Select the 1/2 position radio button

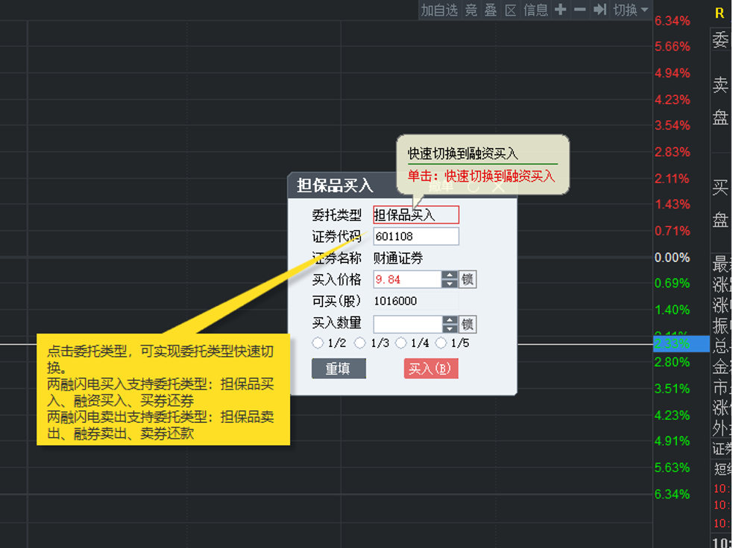318,343
